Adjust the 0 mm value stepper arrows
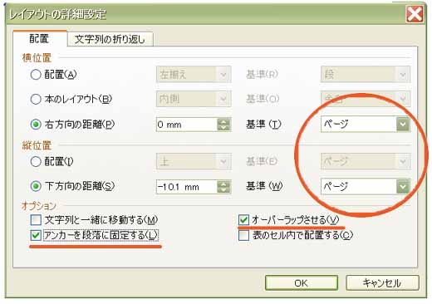This screenshot has height=304, width=432. pos(223,125)
